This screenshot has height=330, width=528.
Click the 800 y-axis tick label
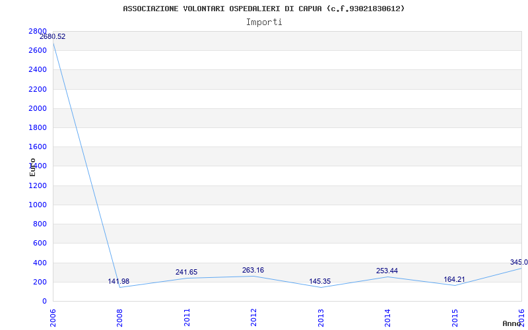pos(40,224)
